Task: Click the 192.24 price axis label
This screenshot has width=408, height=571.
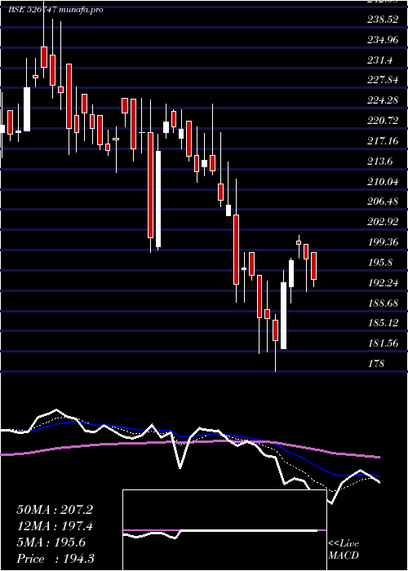Action: [x=383, y=282]
